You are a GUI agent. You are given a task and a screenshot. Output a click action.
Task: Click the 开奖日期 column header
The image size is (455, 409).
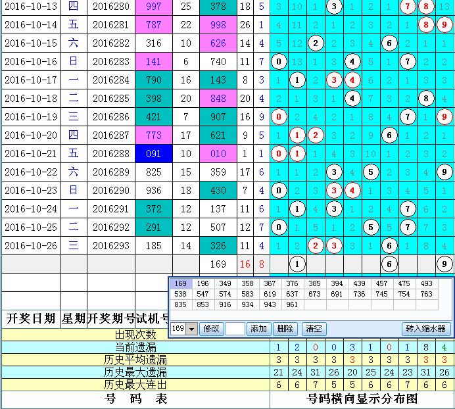[x=31, y=319]
